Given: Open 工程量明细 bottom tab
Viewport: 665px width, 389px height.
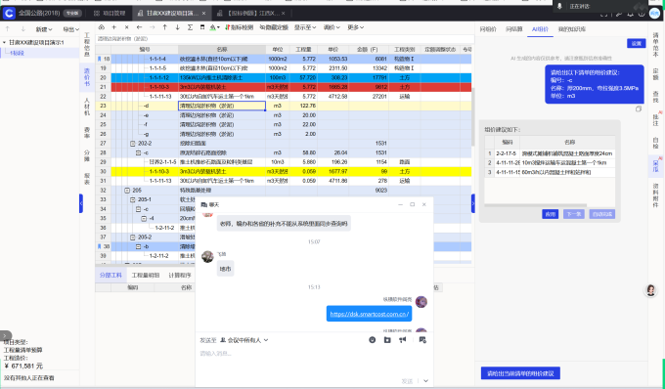Looking at the screenshot, I should coord(146,275).
